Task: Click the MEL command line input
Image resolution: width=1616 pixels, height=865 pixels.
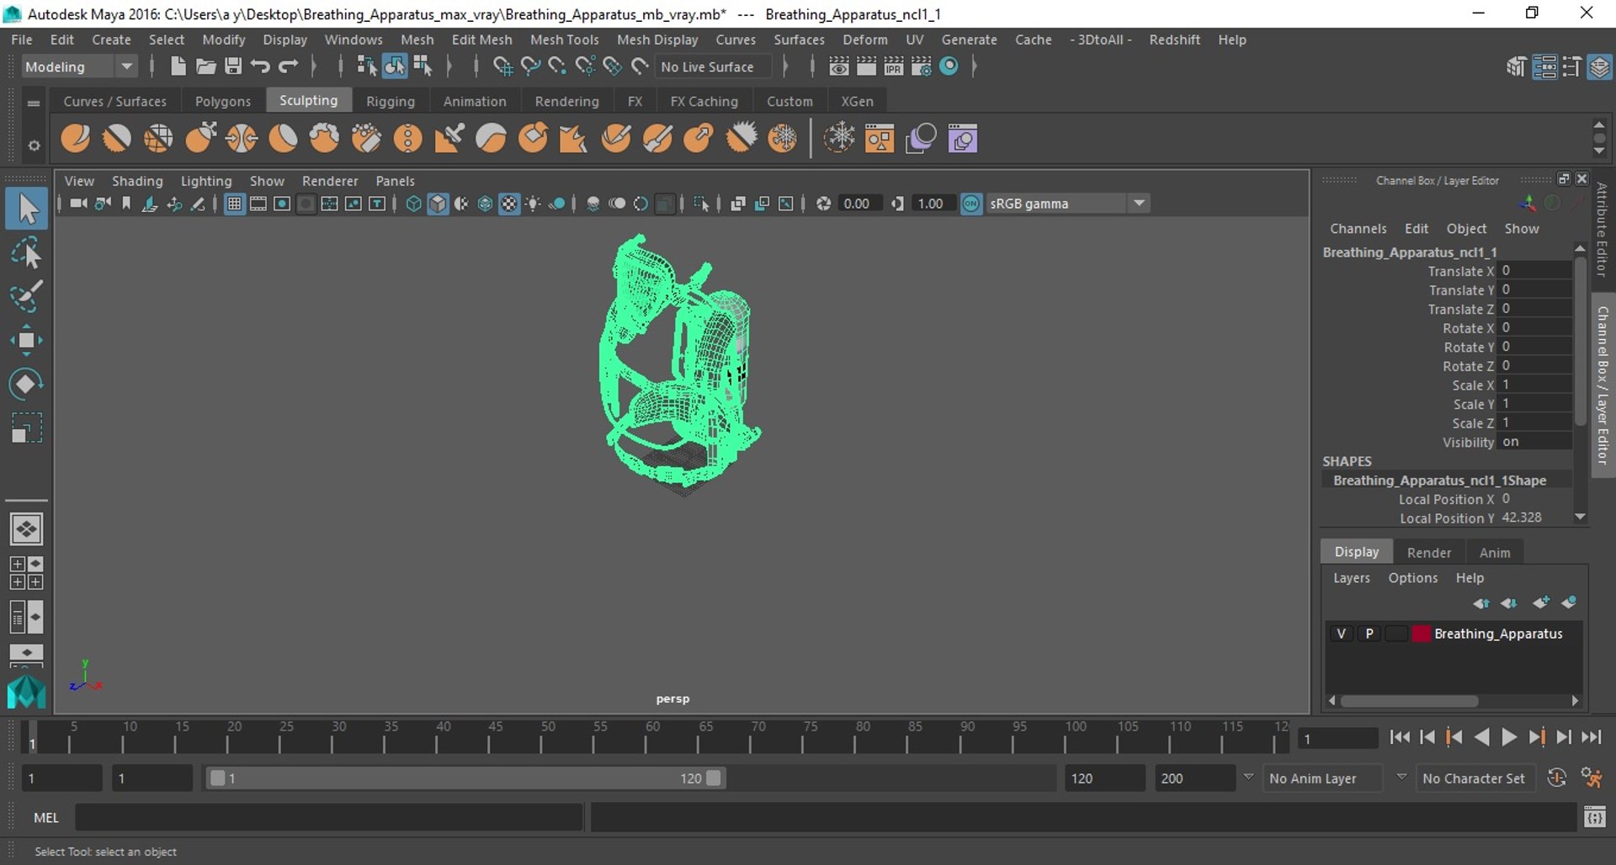Action: tap(329, 817)
